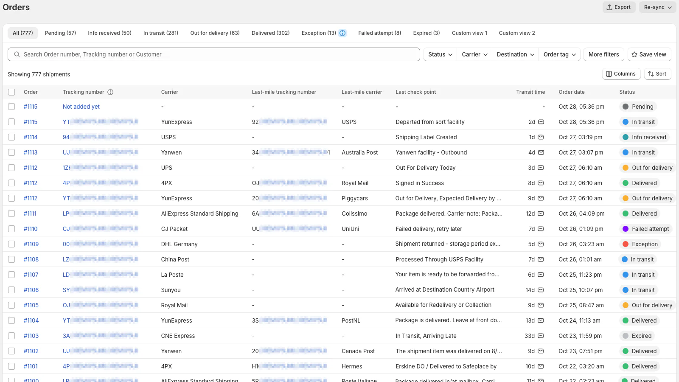
Task: Select order #1103 checkbox
Action: coord(11,336)
